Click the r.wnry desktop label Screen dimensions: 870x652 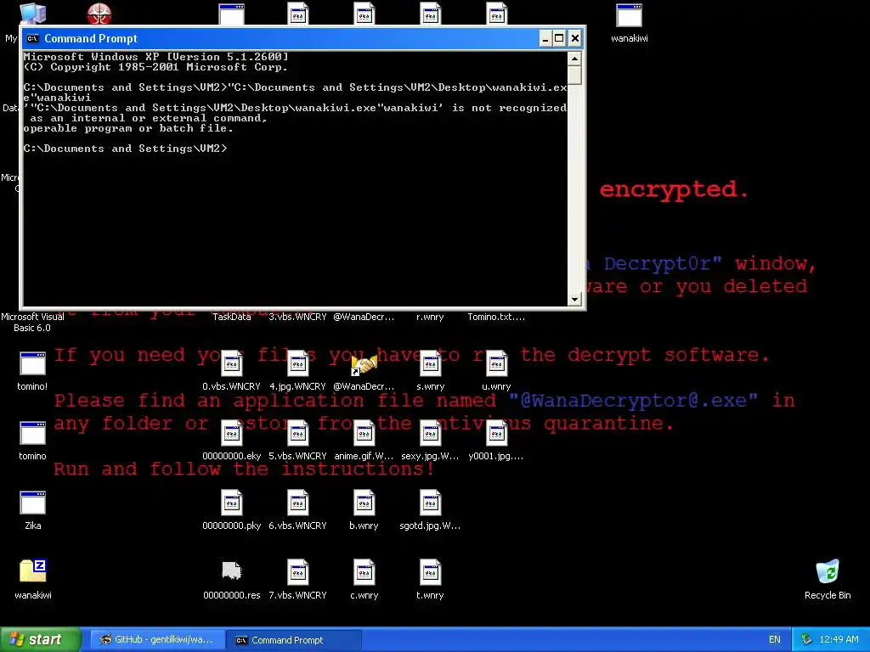(430, 317)
